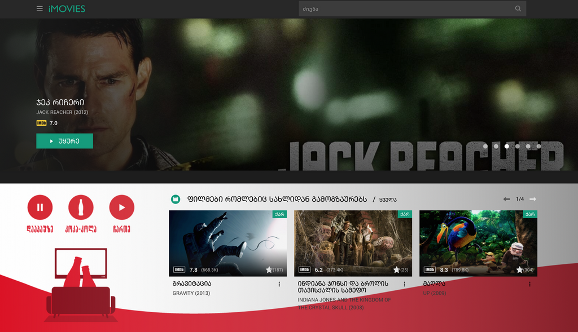Image resolution: width=578 pixels, height=332 pixels.
Task: Open options menu for Gravity
Action: click(x=279, y=284)
